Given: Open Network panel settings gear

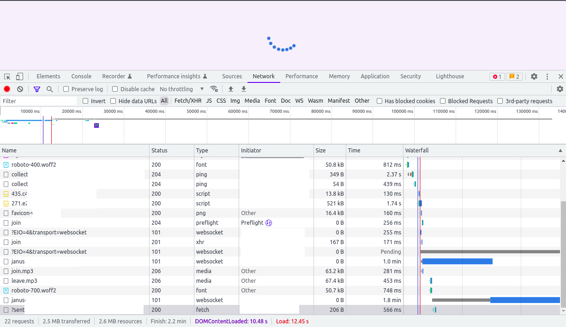Looking at the screenshot, I should click(x=560, y=89).
